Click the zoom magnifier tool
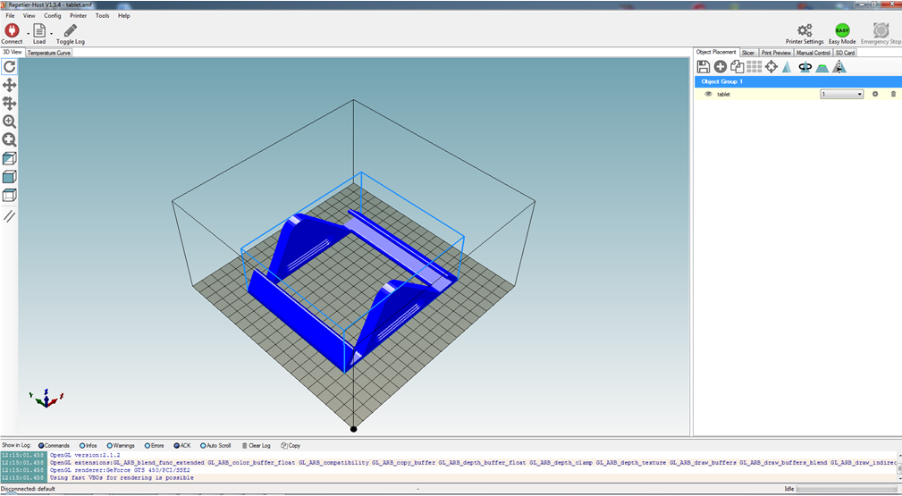Screen dimensions: 902x496 pyautogui.click(x=10, y=122)
